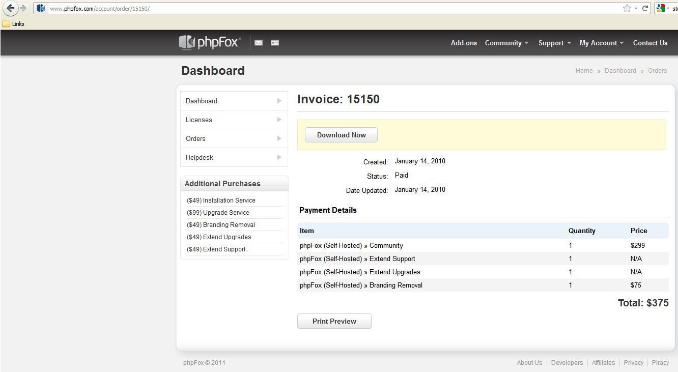
Task: Open search engine selector dropdown arrow
Action: [668, 8]
